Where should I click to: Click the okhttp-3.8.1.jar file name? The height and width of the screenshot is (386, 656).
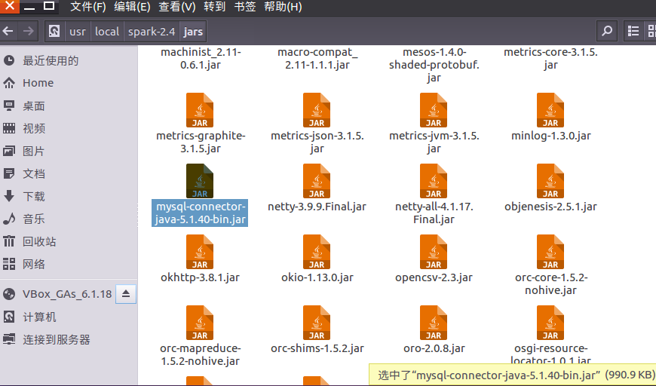[200, 277]
